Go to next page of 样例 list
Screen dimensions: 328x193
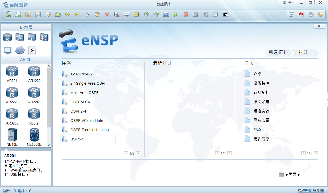point(138,153)
